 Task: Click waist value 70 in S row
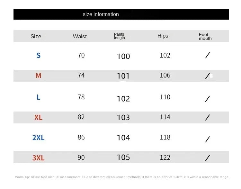coord(81,55)
